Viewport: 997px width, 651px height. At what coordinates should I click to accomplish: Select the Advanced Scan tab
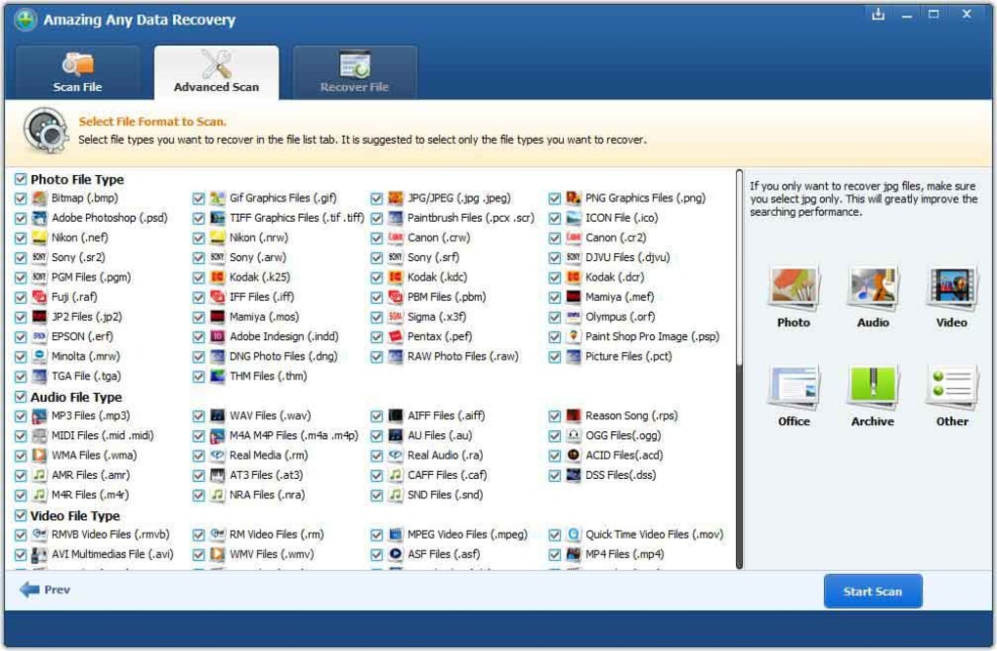coord(216,72)
